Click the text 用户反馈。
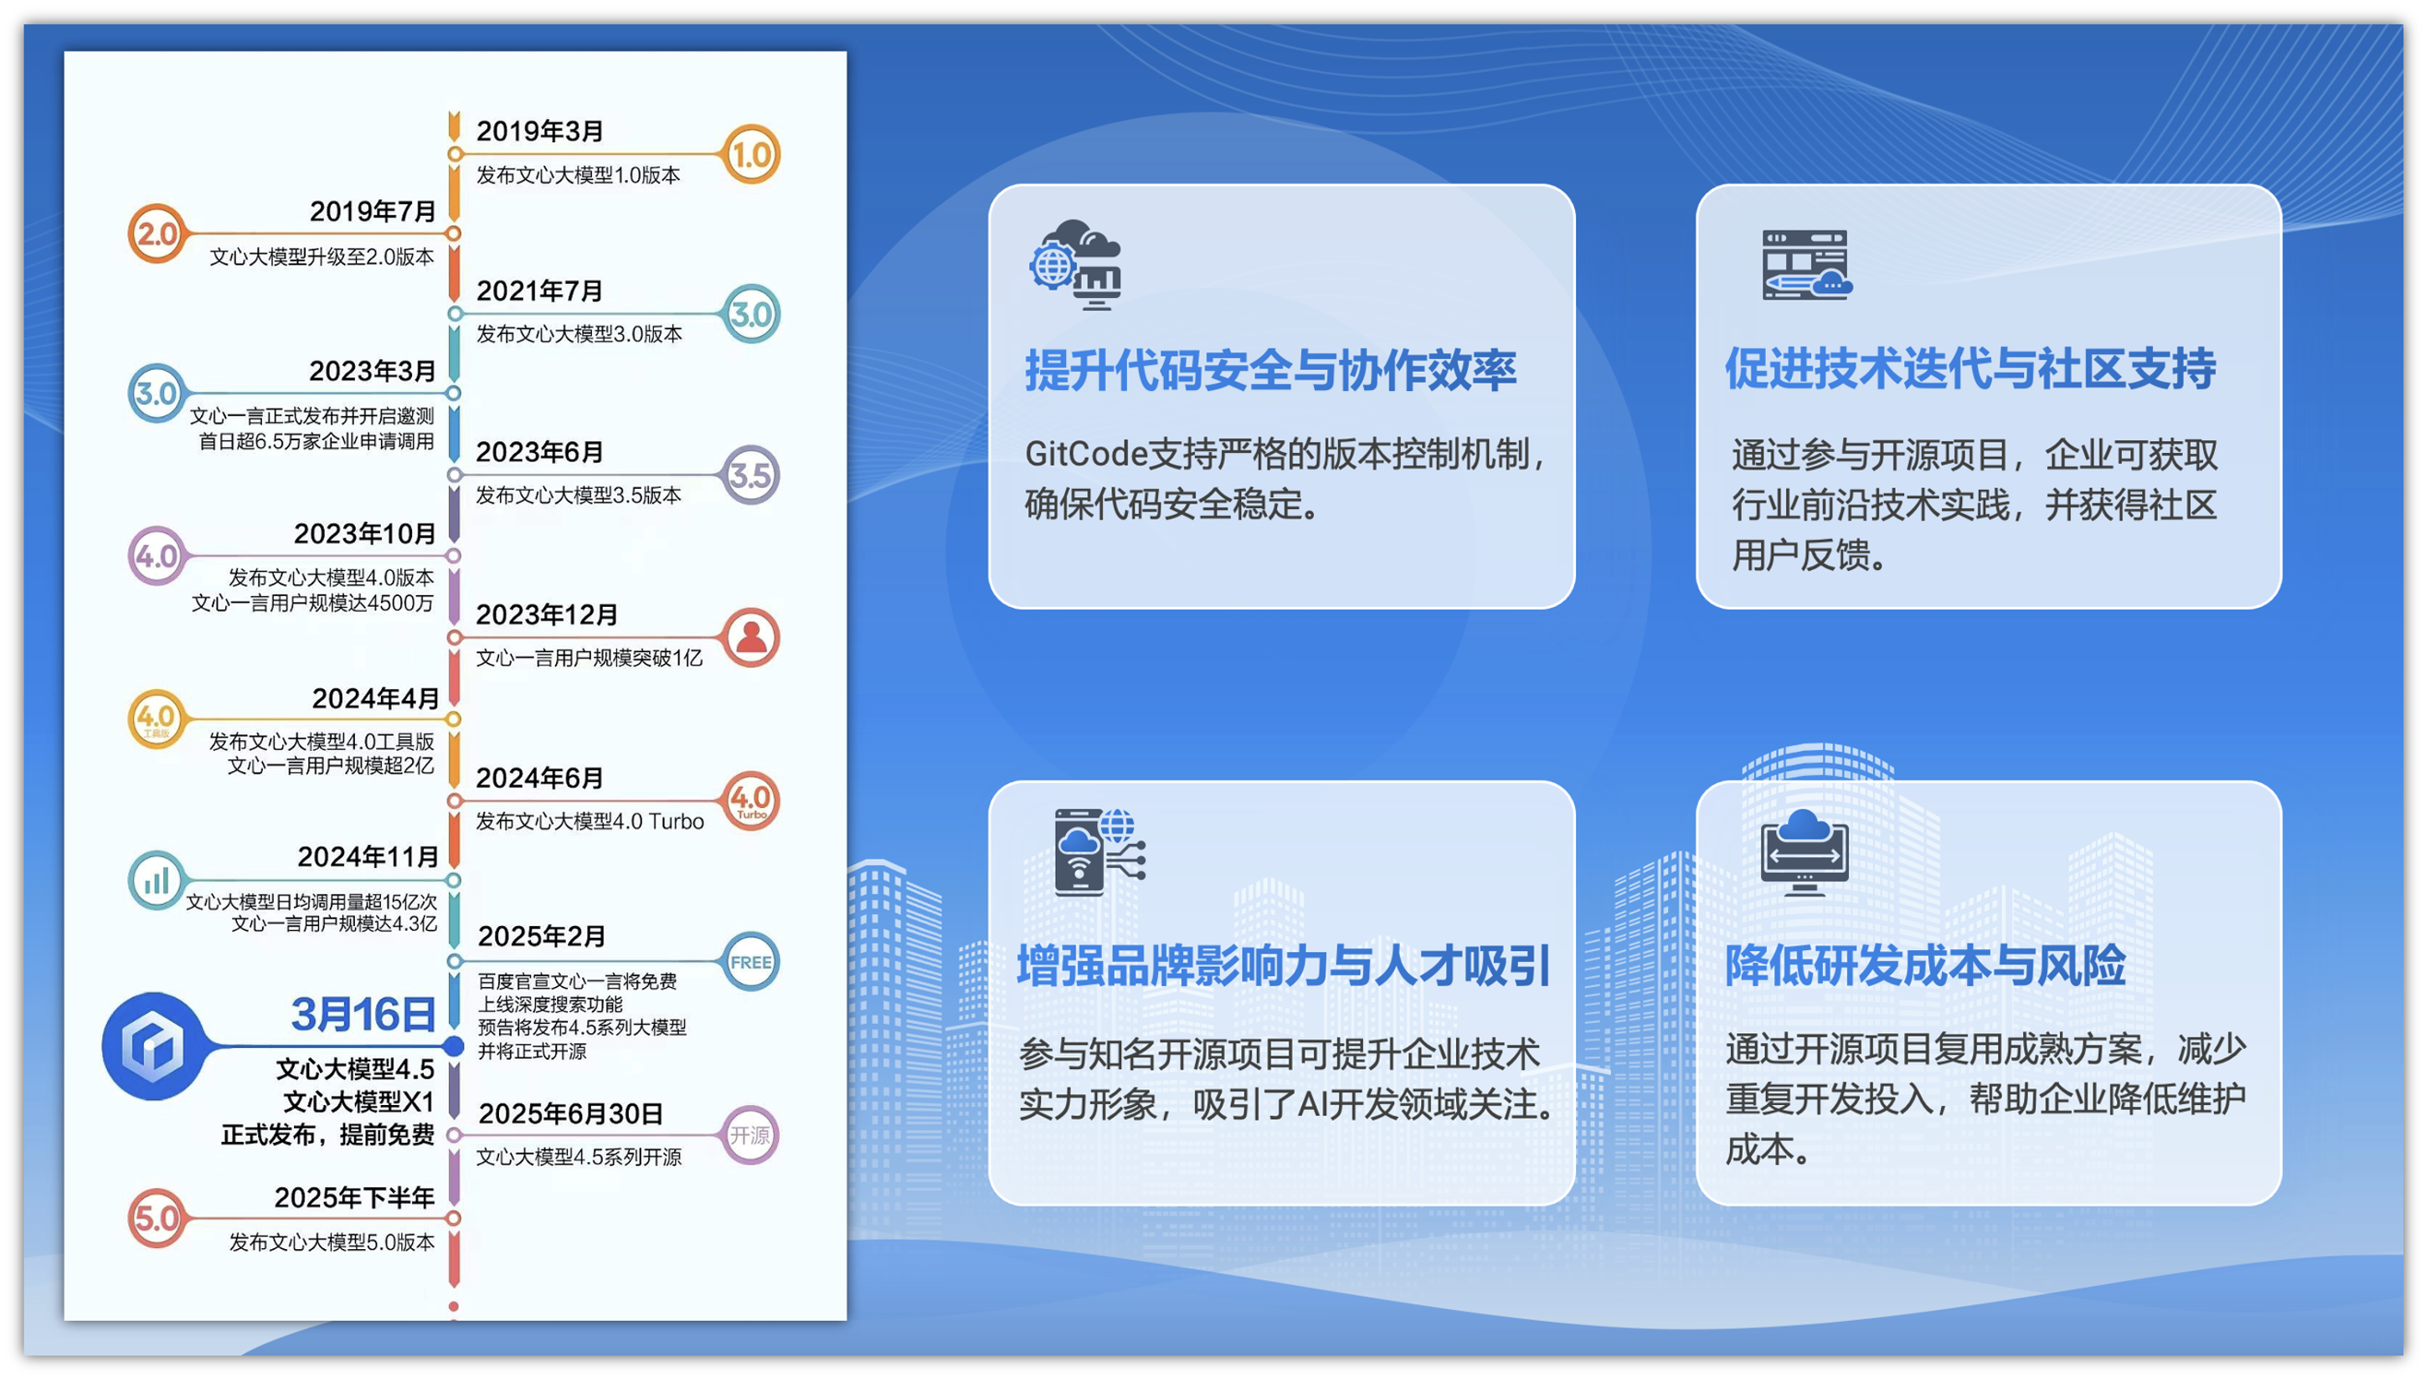This screenshot has width=2425, height=1383. [x=1810, y=555]
